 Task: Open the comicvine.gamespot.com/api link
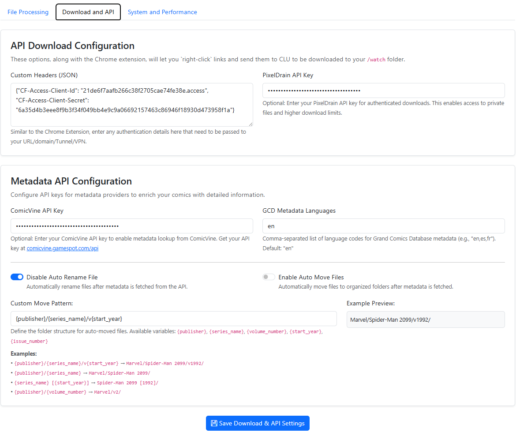(x=62, y=248)
